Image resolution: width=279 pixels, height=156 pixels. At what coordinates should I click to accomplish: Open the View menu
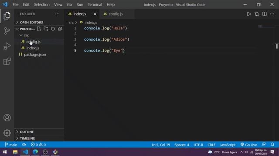[58, 5]
